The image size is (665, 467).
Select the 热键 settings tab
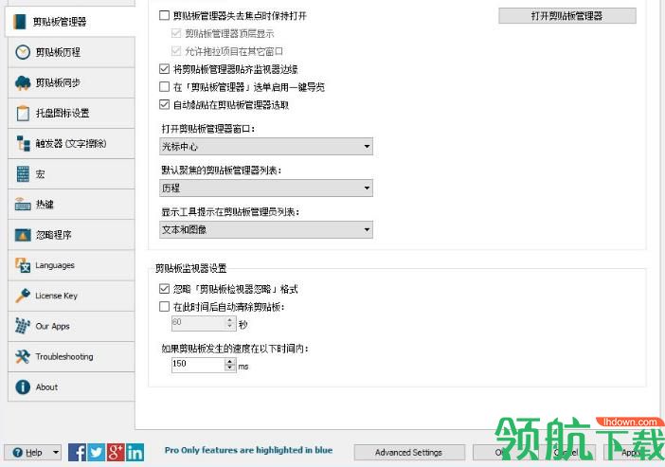click(71, 205)
